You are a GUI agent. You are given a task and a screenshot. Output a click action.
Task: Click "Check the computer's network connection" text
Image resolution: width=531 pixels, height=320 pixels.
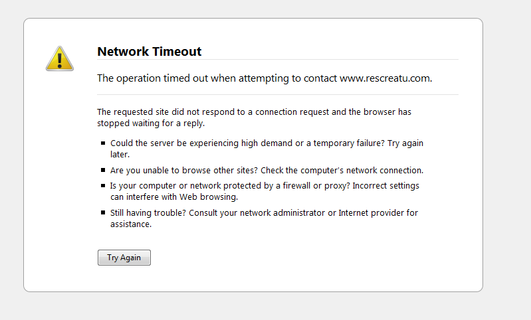coord(342,170)
